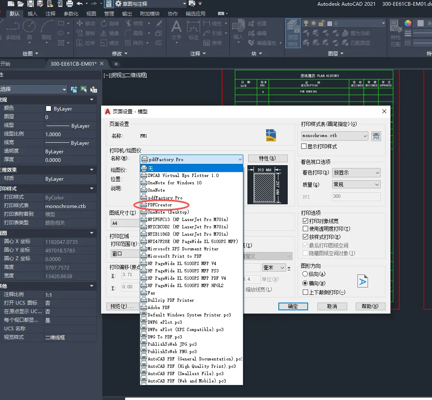Image resolution: width=432 pixels, height=400 pixels.
Task: Click new drawing tab plus button
Action: [x=116, y=64]
